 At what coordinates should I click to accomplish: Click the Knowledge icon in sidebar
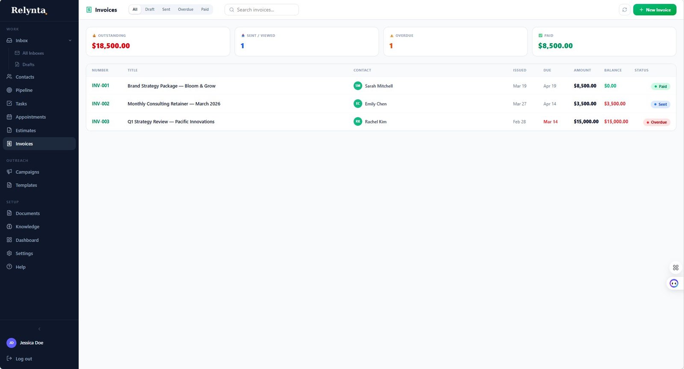[9, 227]
